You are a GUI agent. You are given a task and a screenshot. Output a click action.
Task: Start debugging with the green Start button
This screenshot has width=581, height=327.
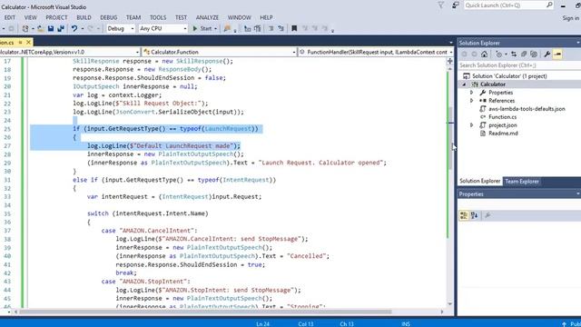[202, 28]
